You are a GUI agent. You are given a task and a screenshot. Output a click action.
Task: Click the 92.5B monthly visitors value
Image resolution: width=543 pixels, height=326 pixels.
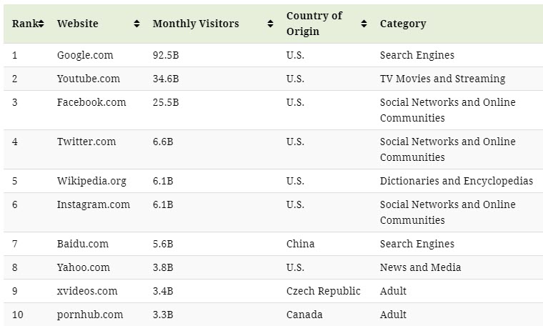[166, 55]
